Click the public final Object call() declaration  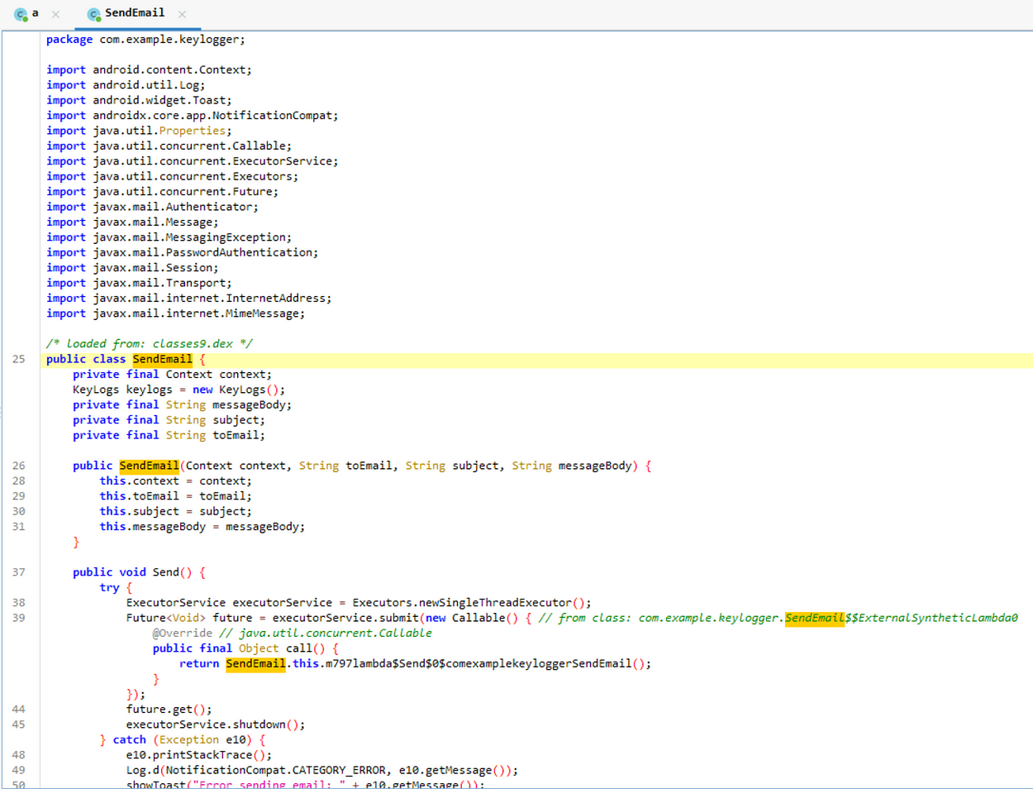click(x=245, y=648)
